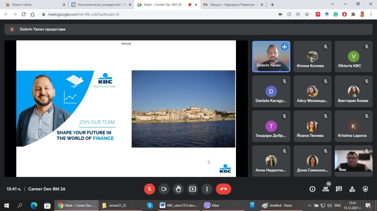This screenshot has height=211, width=377.
Task: Open Microsoft Store from taskbar
Action: (47, 205)
